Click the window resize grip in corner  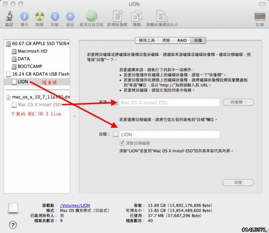pyautogui.click(x=267, y=231)
